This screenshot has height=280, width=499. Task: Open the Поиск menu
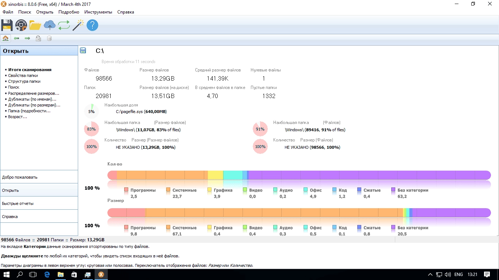click(24, 12)
